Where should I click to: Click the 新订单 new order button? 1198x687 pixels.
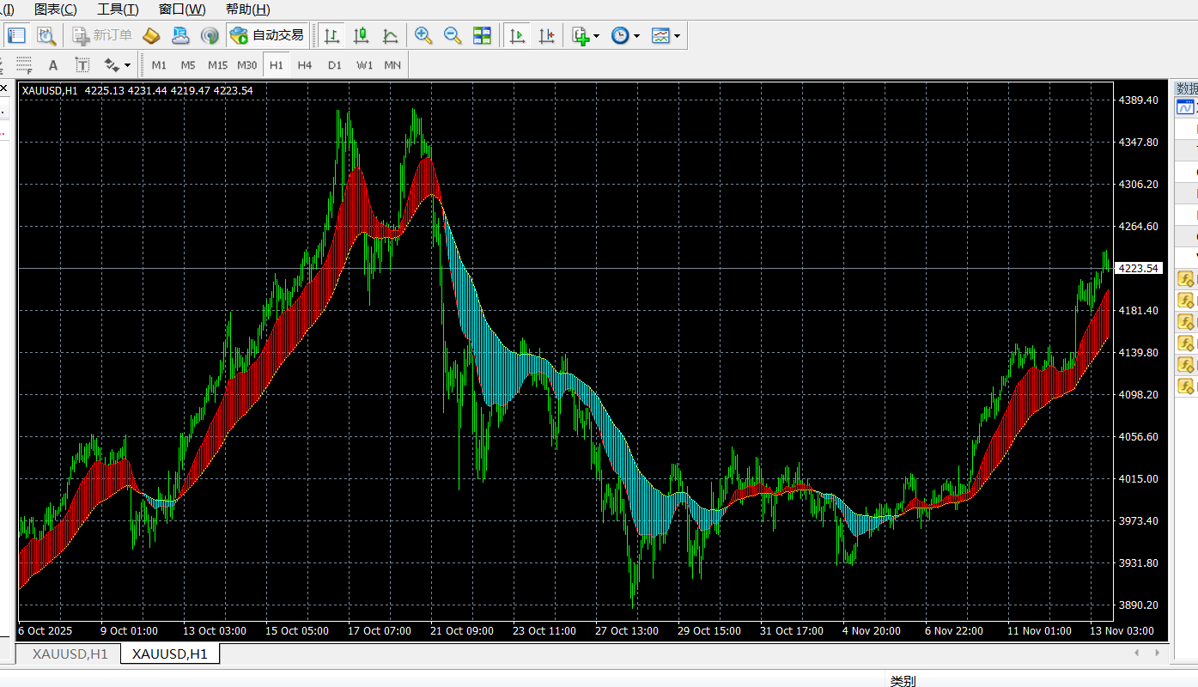[103, 35]
